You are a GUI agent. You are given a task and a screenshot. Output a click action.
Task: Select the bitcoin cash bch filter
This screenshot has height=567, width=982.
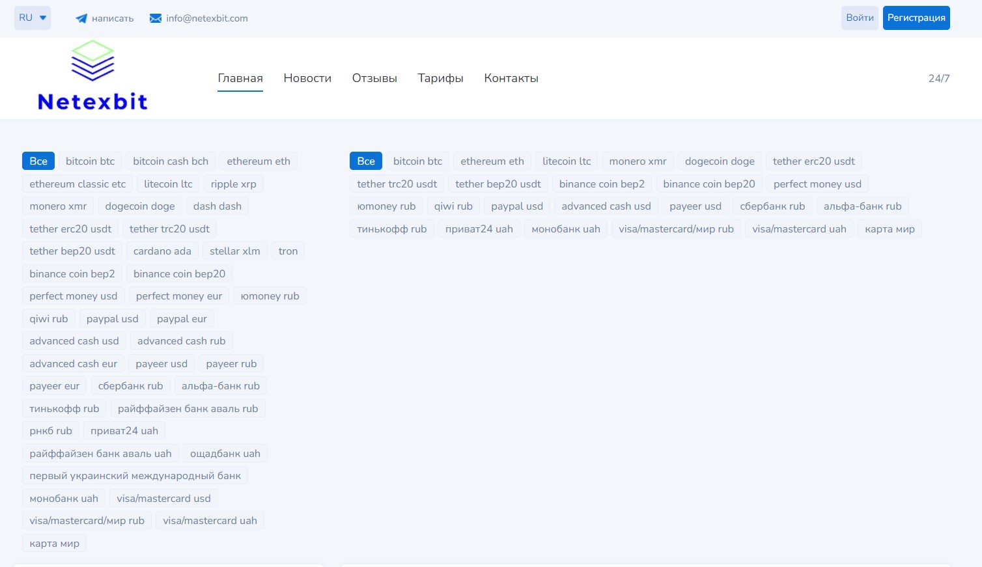171,161
